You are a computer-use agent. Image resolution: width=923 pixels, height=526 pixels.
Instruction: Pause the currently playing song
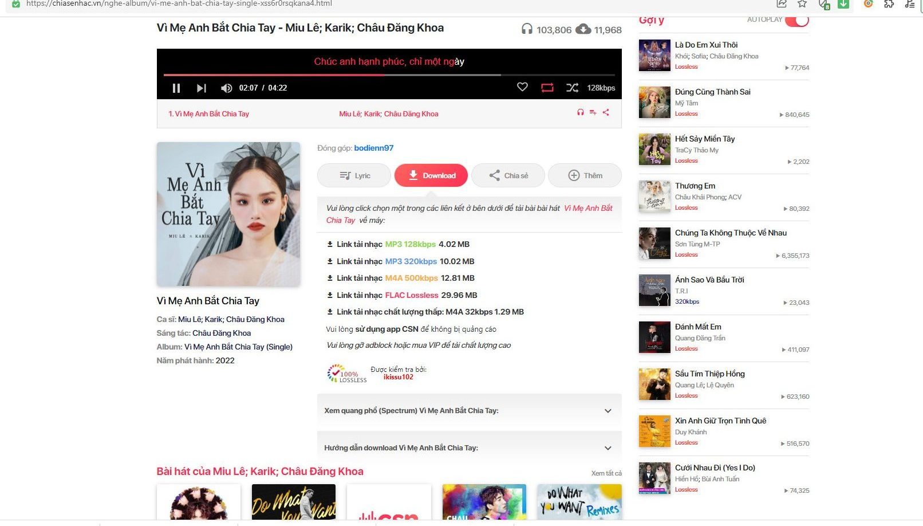click(176, 88)
